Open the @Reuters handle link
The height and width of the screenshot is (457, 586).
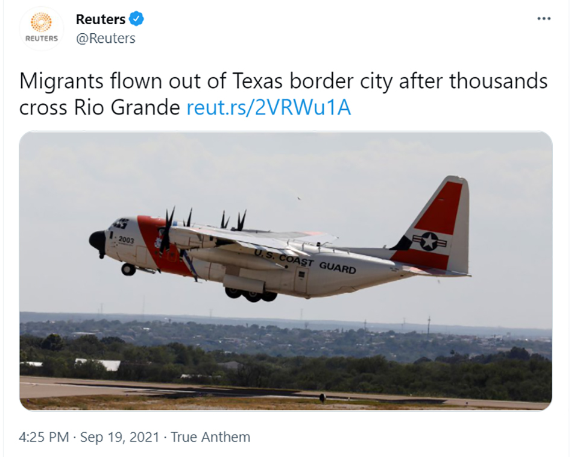[x=106, y=38]
